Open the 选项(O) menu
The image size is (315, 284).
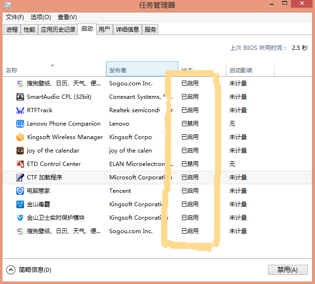pyautogui.click(x=40, y=17)
